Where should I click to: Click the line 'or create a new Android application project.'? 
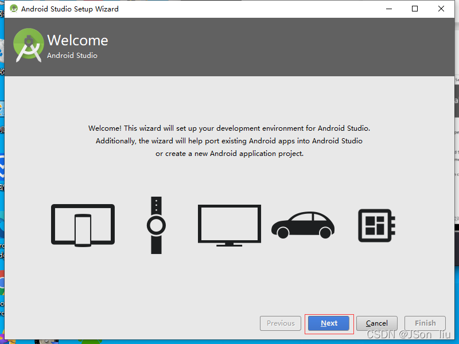tap(229, 154)
